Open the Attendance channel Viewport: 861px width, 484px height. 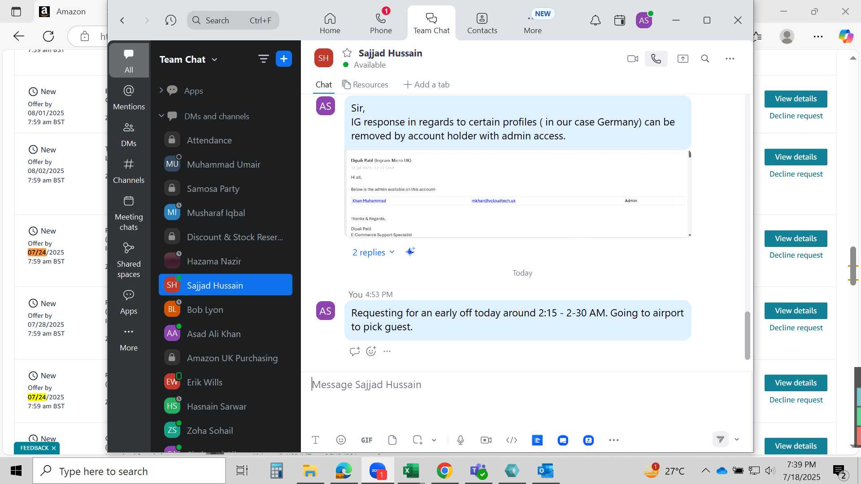(x=225, y=140)
